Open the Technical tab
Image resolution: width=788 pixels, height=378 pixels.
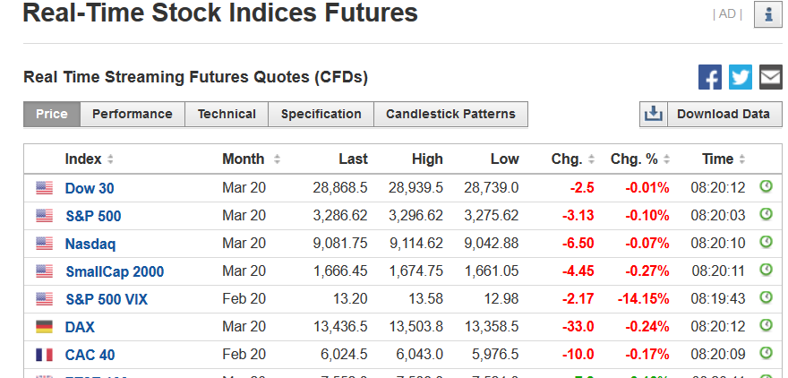pos(227,114)
